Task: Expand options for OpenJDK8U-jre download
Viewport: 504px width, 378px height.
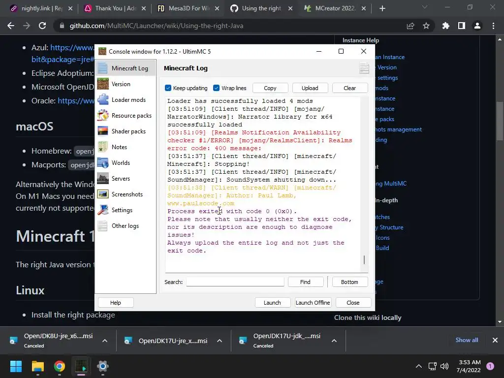Action: point(105,341)
